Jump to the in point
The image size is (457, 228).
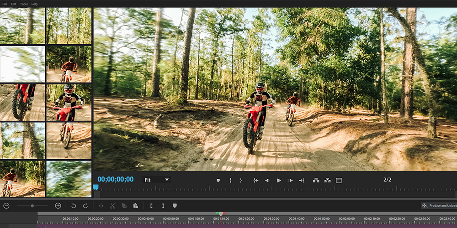coord(256,180)
